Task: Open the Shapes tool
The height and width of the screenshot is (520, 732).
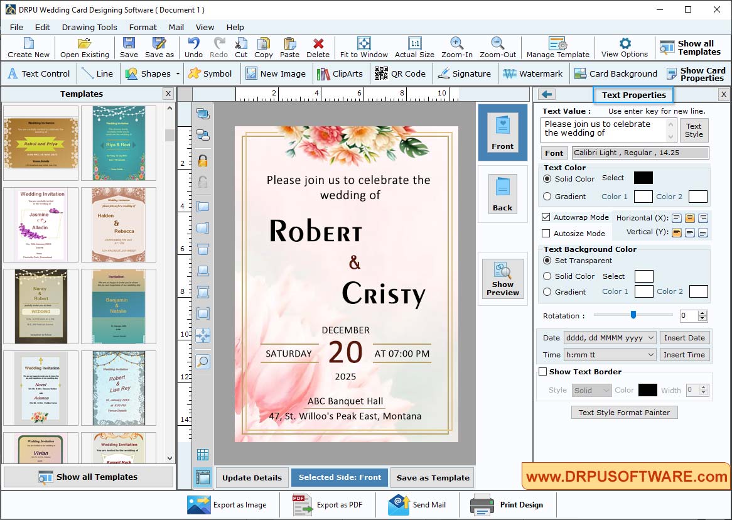Action: point(151,73)
